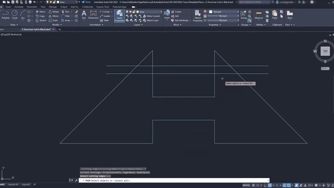
Task: Click Create block button
Action: (x=176, y=11)
